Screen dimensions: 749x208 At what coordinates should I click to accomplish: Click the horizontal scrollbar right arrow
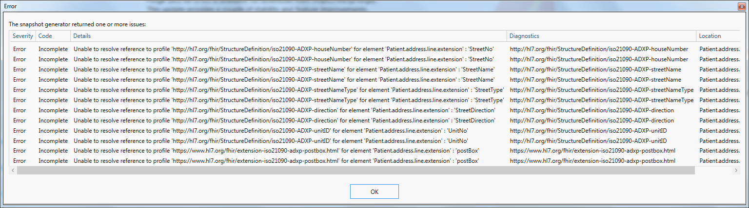(736, 171)
